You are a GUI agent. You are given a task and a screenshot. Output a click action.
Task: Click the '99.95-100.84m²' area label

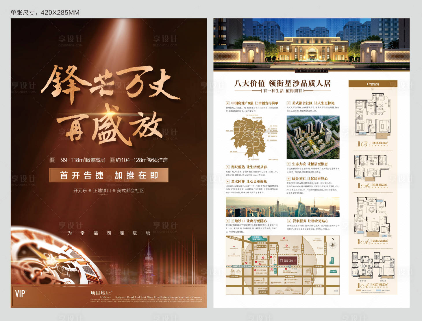(x=380, y=143)
